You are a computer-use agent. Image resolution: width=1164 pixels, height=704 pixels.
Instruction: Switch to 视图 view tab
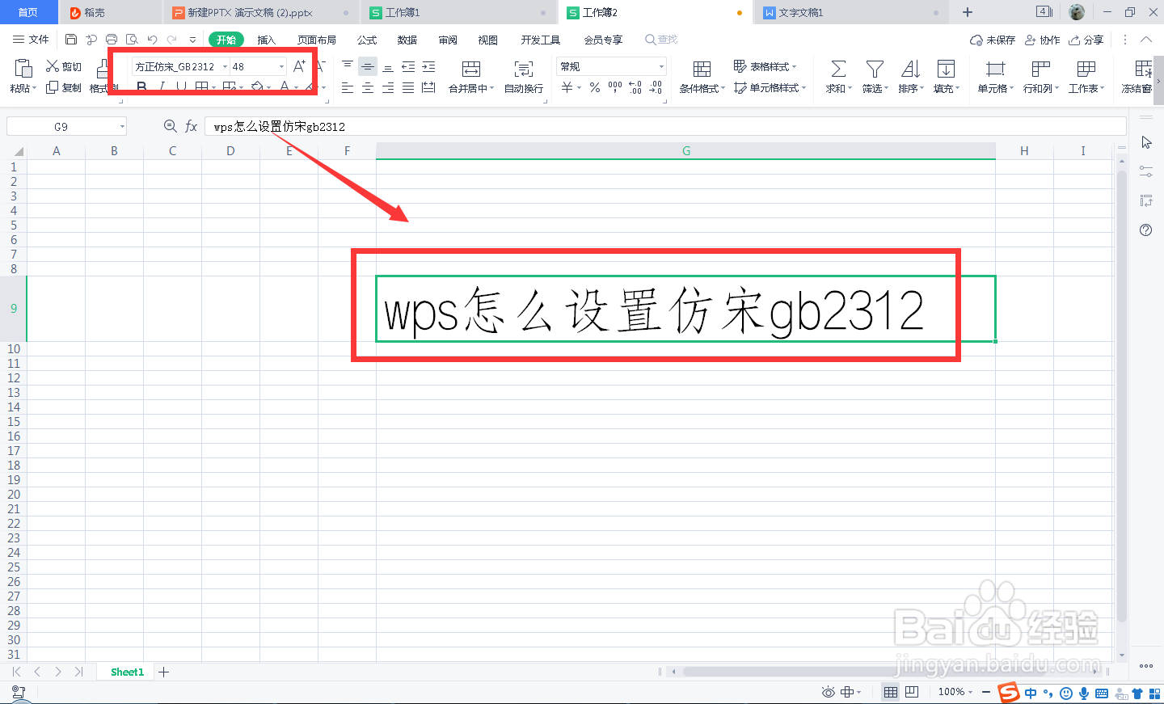click(x=488, y=40)
